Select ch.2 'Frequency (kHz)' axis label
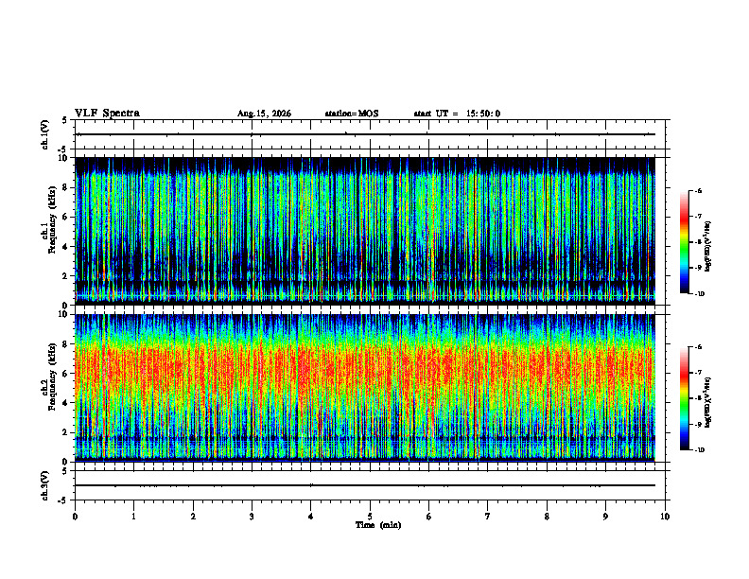 coord(53,376)
